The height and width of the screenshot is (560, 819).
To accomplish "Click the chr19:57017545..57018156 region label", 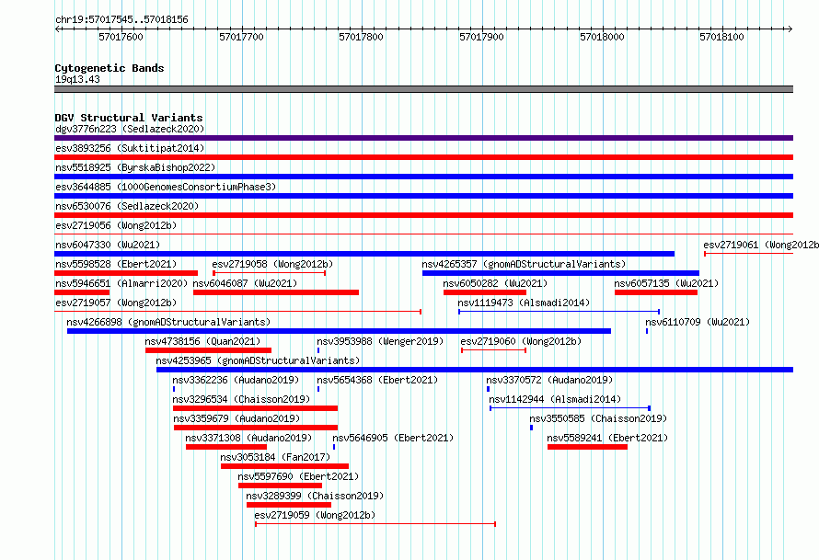I will click(x=121, y=20).
